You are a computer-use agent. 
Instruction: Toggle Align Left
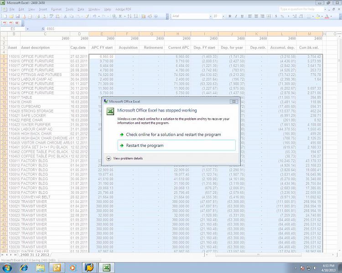(250, 16)
